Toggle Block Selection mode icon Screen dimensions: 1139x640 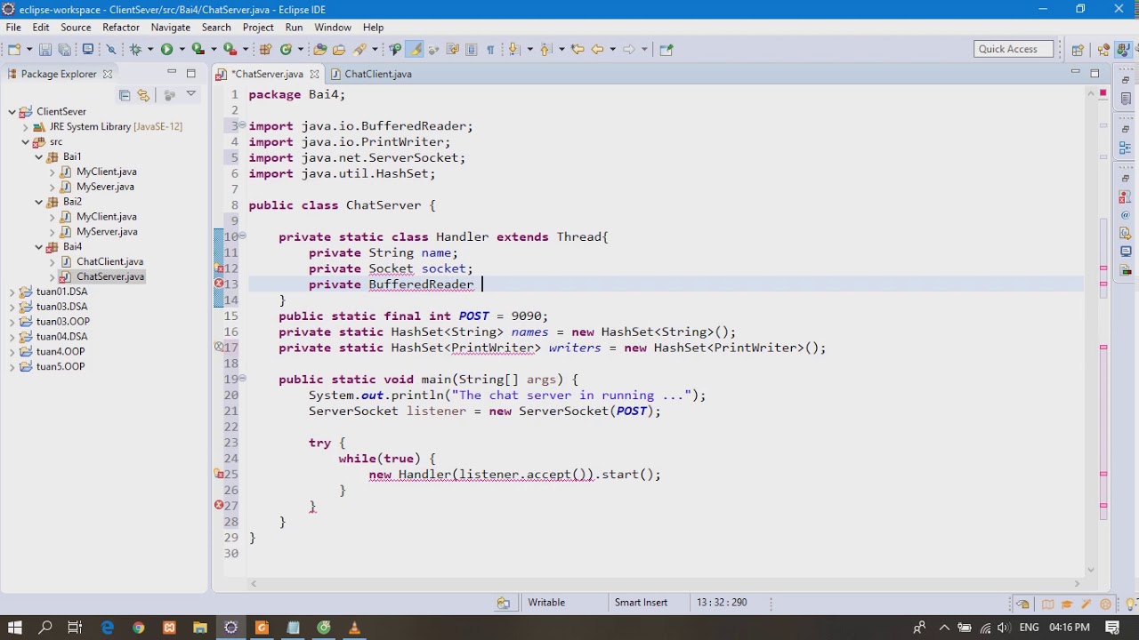pyautogui.click(x=472, y=50)
